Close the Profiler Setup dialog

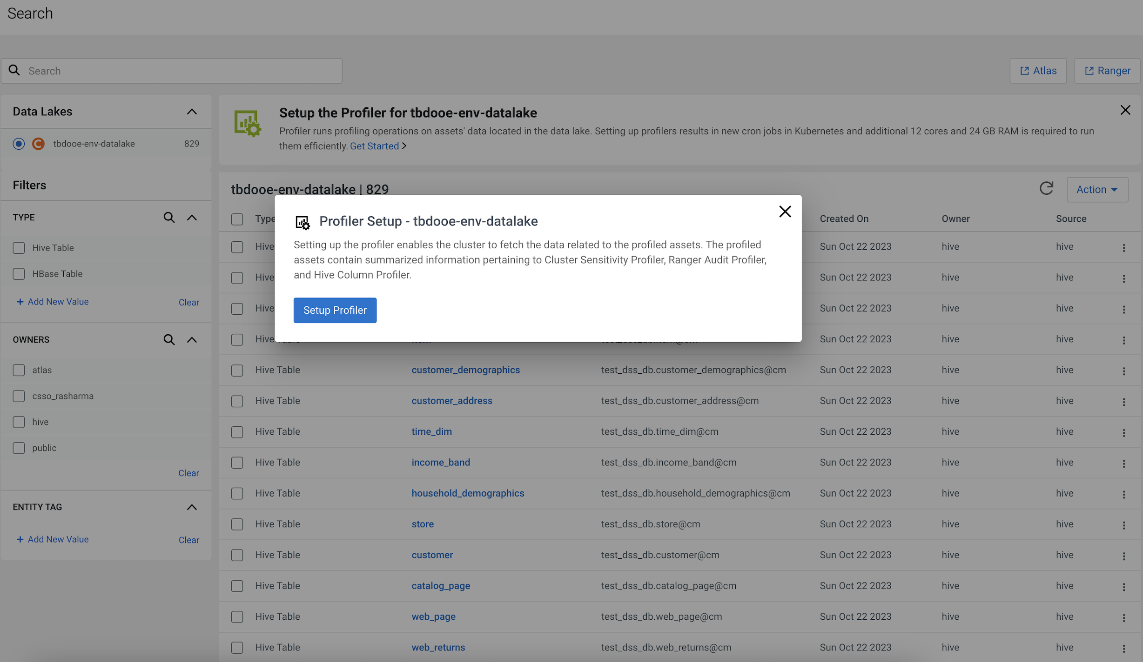785,212
